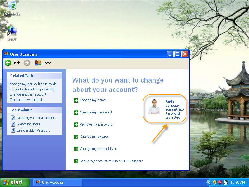This screenshot has height=187, width=249.
Task: Click green arrow beside Remove my password
Action: (76, 125)
